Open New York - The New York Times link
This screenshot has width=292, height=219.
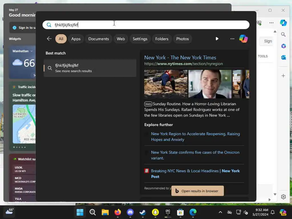[180, 58]
